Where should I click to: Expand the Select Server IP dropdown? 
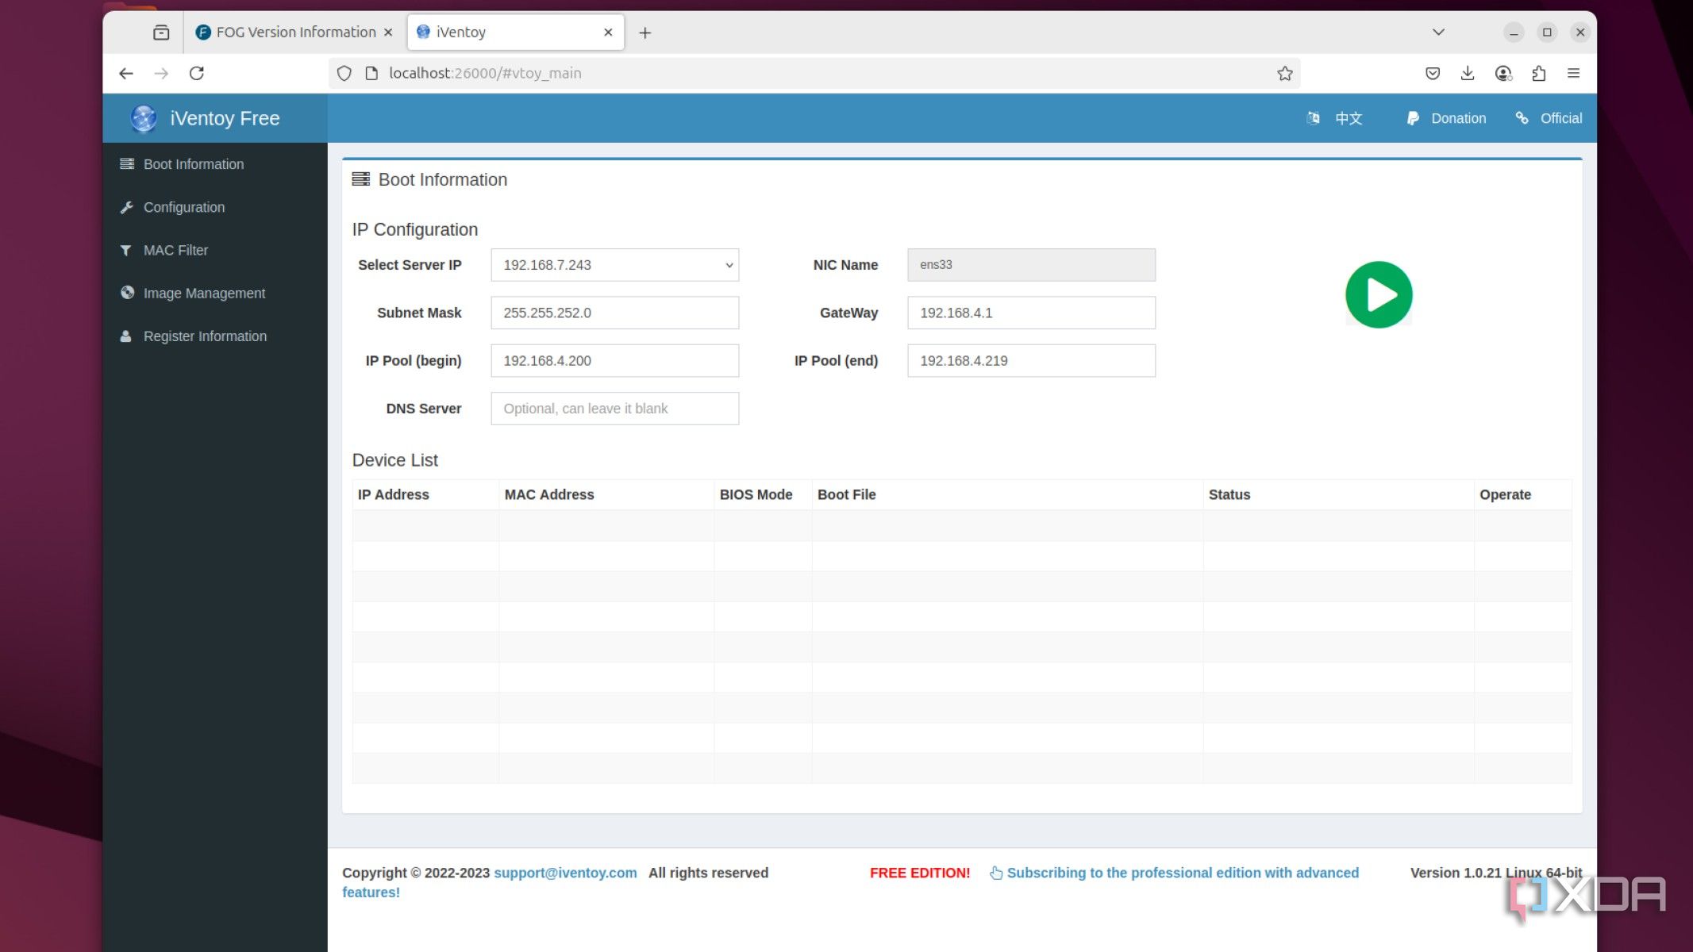point(614,265)
